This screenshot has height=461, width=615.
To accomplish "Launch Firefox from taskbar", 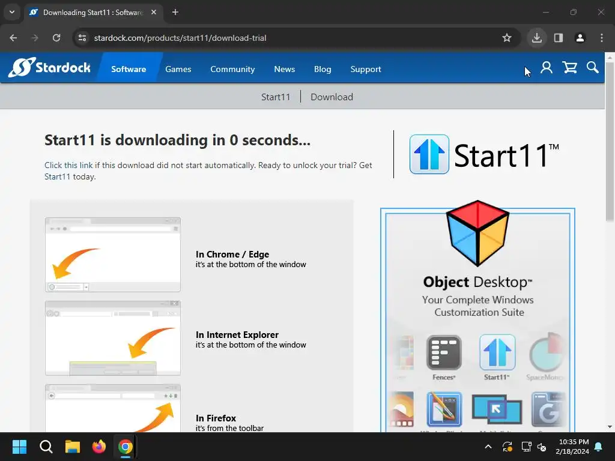I will pos(99,447).
